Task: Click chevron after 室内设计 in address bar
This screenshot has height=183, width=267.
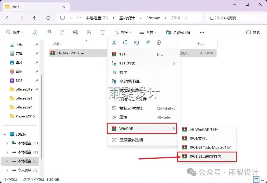Action: pos(140,18)
